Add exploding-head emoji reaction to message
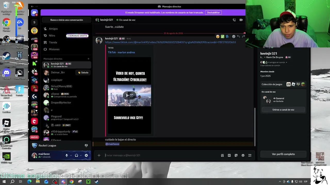This screenshot has height=185, width=330. pos(218,36)
